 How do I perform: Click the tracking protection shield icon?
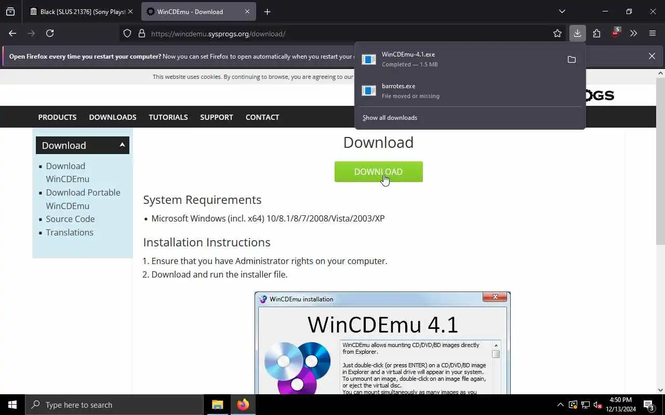click(127, 34)
